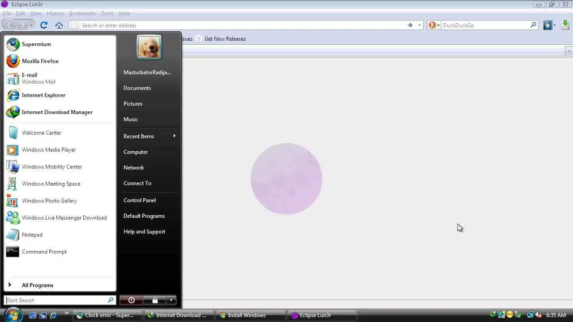This screenshot has width=573, height=322.
Task: Switch to Internet Download Manager taskbar button
Action: pyautogui.click(x=179, y=315)
